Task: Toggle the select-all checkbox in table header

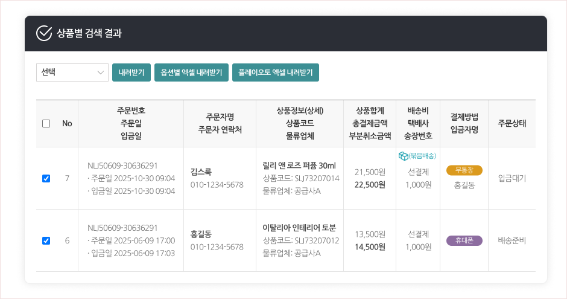Action: (46, 124)
